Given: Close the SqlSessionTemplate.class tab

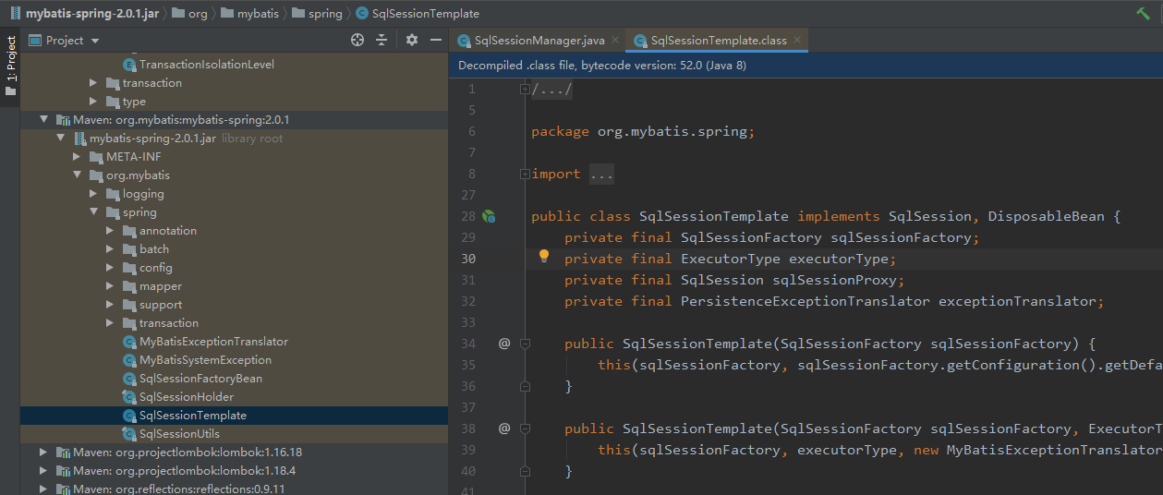Looking at the screenshot, I should (797, 41).
